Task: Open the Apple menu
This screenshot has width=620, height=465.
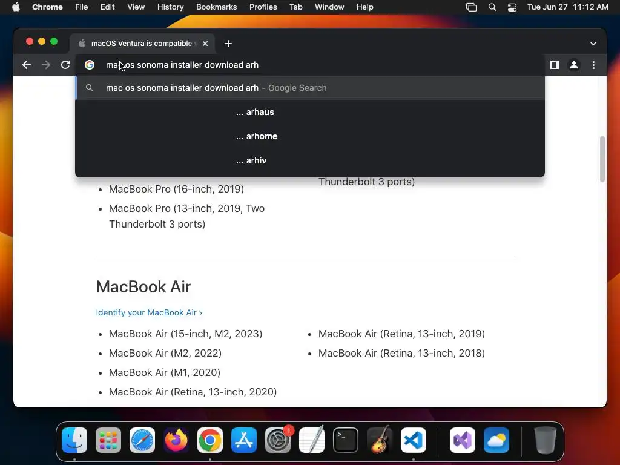Action: [16, 7]
